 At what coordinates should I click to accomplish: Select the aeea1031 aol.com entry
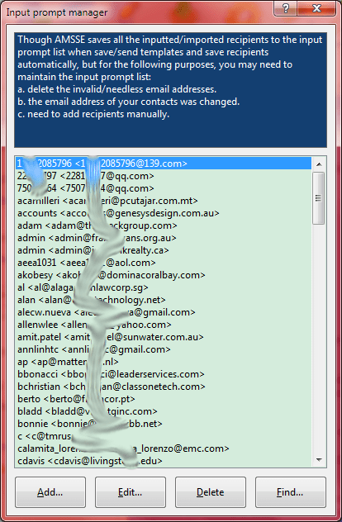pyautogui.click(x=164, y=263)
